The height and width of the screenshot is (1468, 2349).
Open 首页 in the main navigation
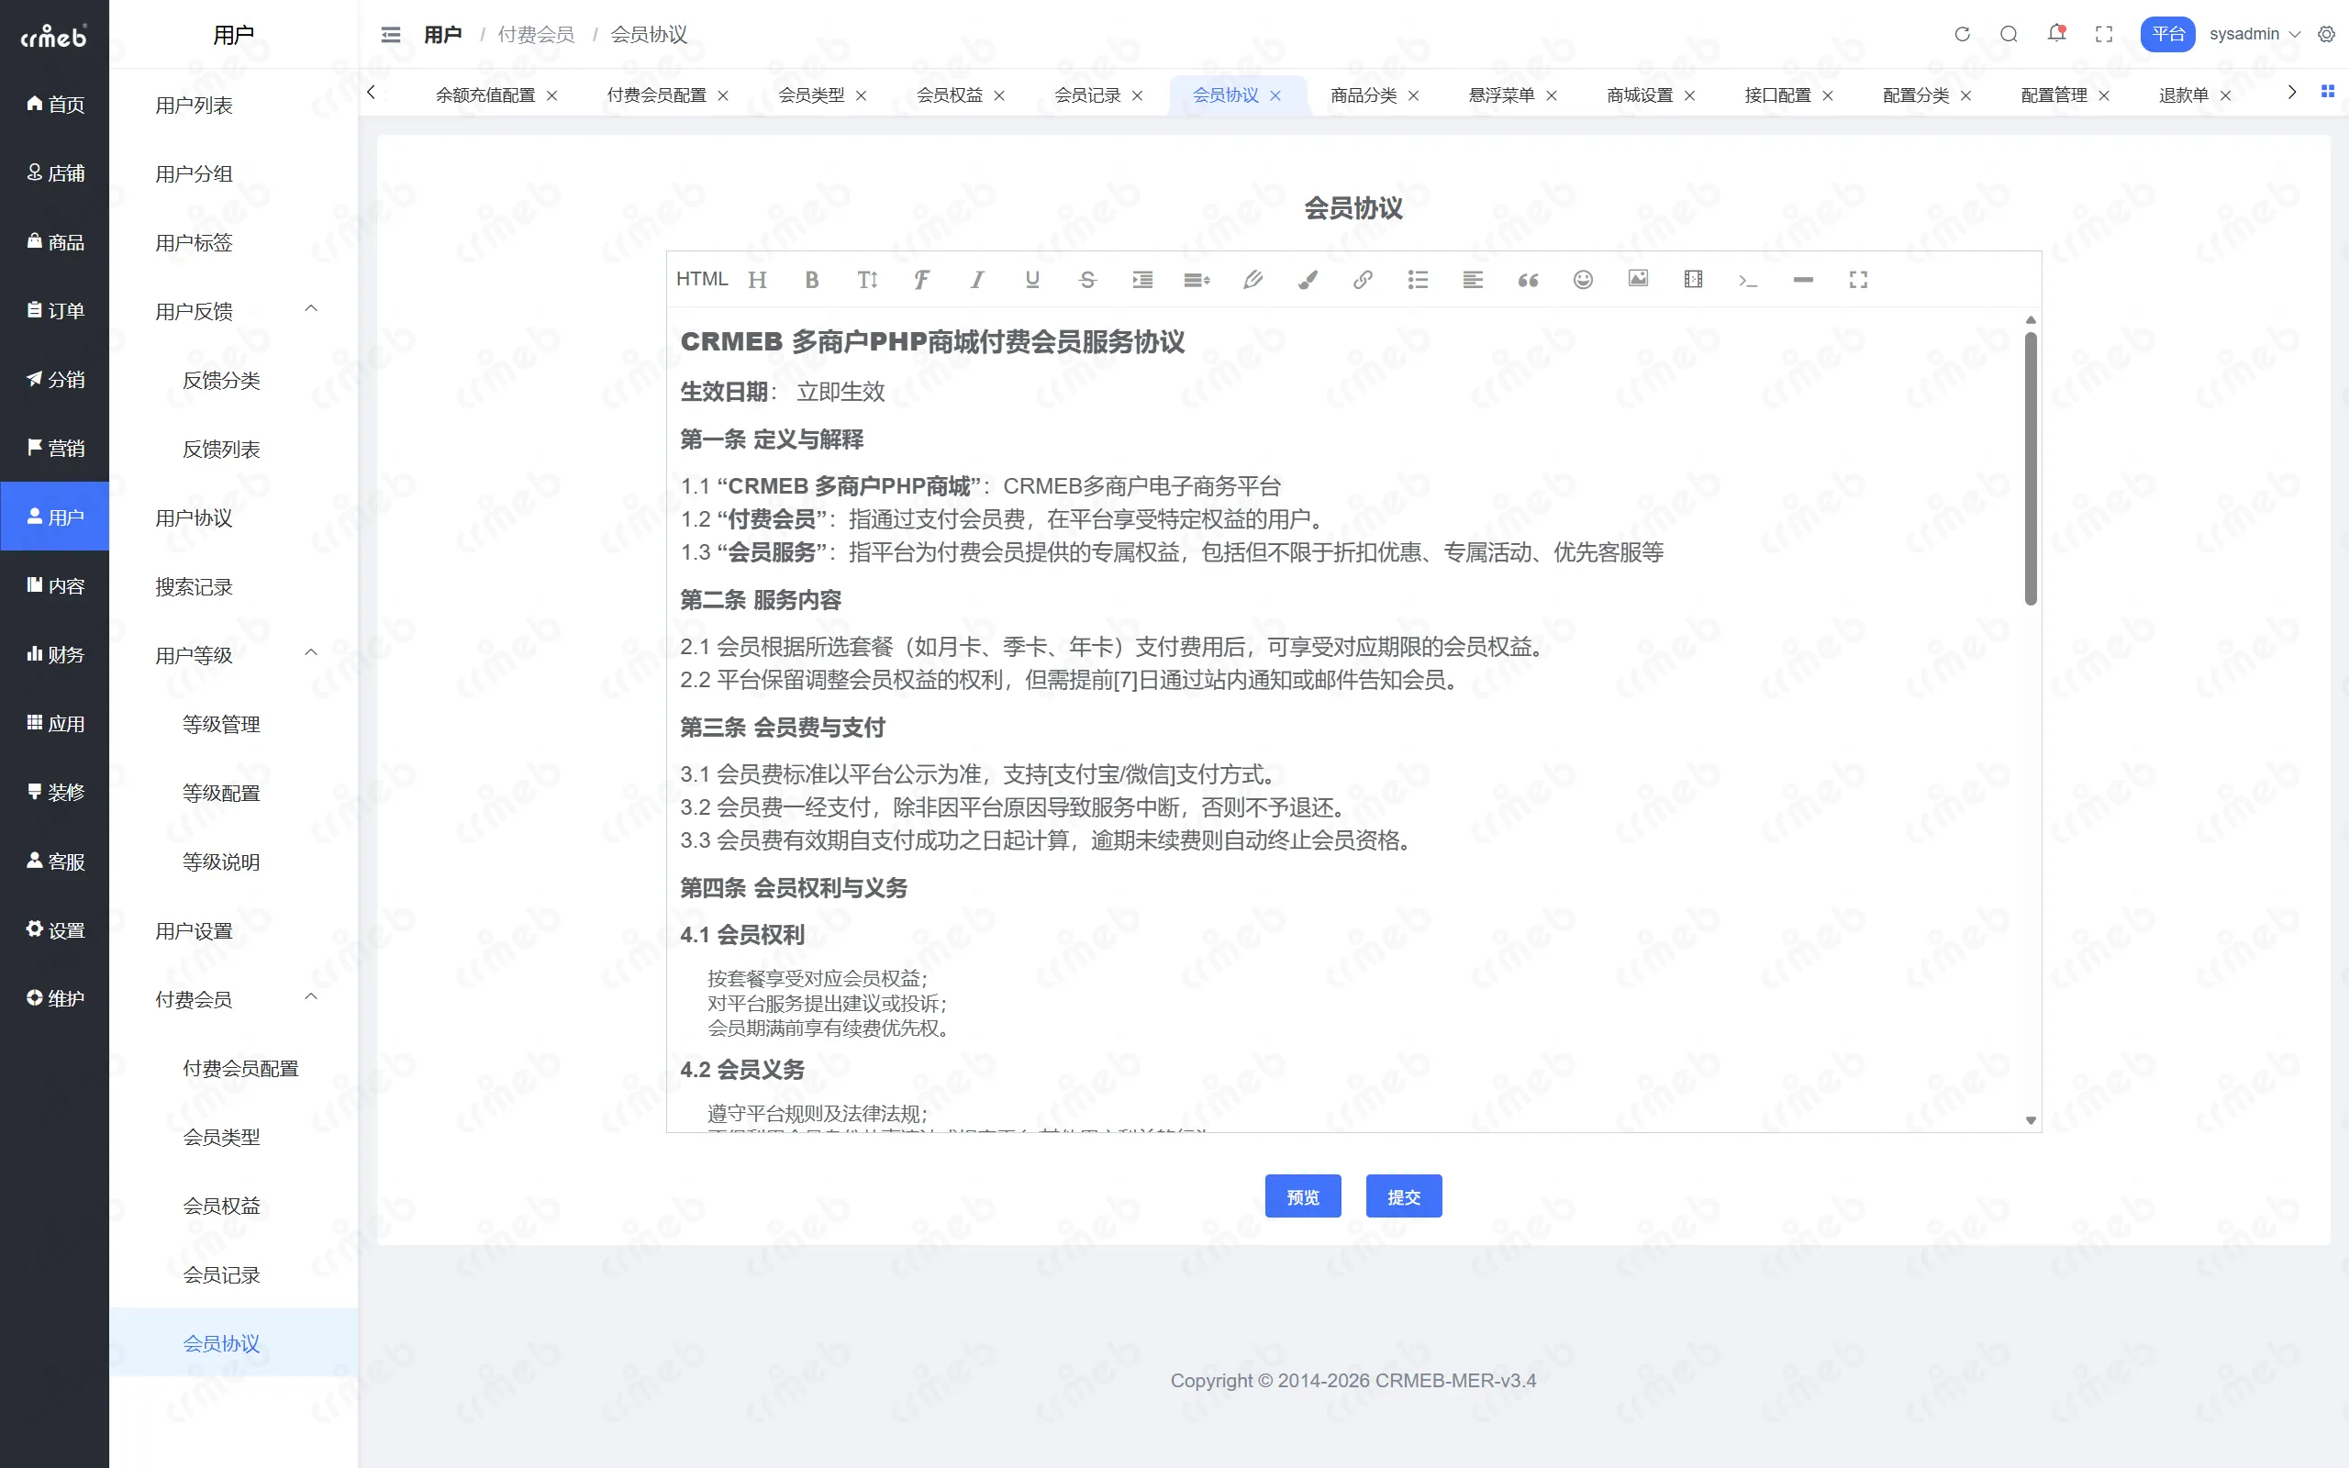[54, 104]
